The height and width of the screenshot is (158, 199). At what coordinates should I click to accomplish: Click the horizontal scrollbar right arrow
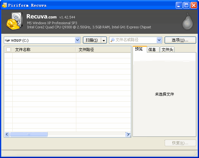tap(128, 134)
